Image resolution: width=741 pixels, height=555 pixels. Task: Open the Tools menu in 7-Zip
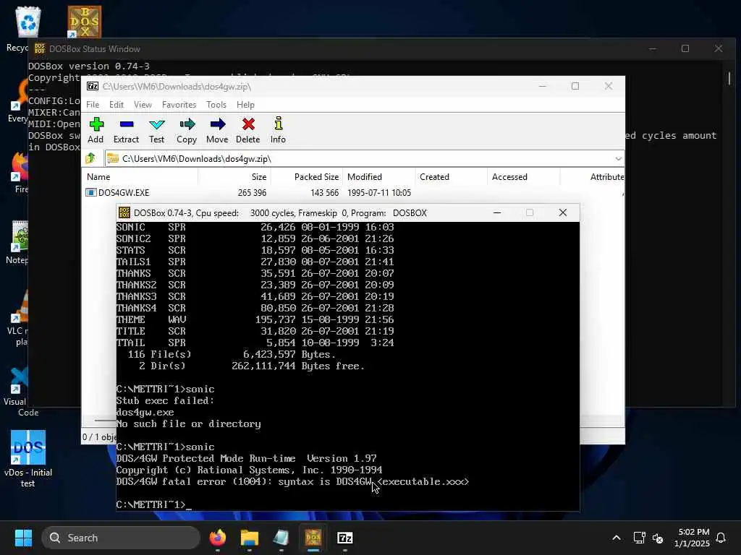point(216,105)
